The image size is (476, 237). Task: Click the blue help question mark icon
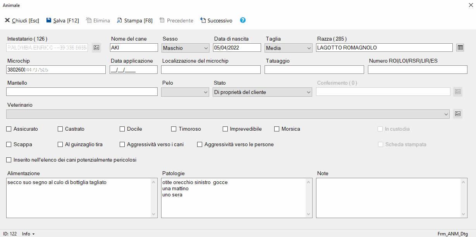[x=243, y=20]
